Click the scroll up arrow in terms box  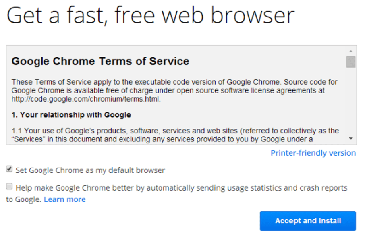click(x=350, y=52)
